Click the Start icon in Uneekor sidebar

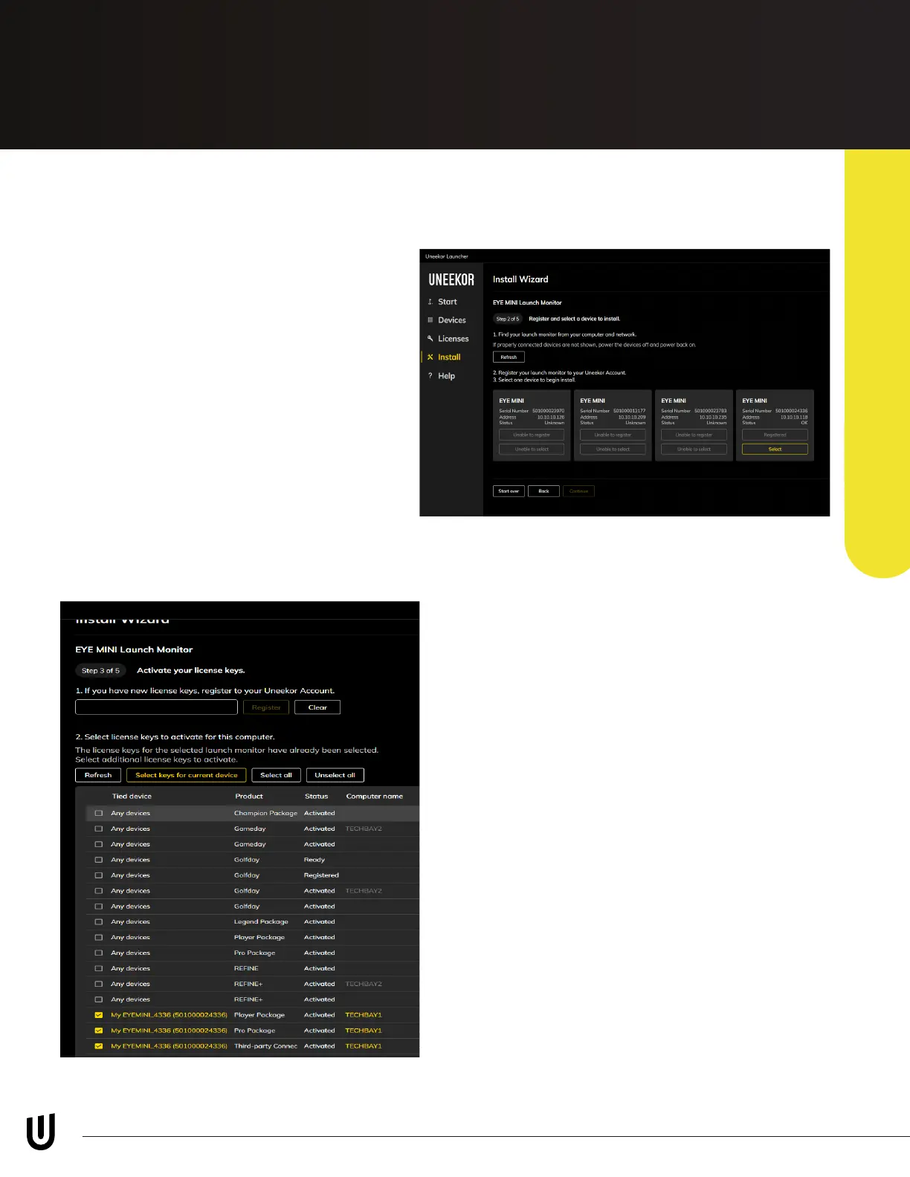point(430,302)
